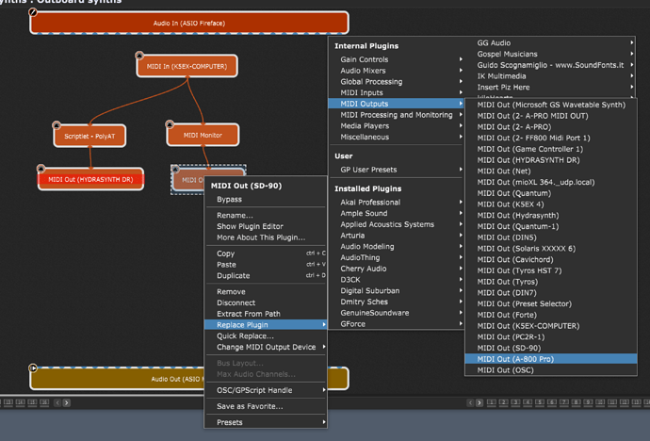
Task: Open the OSC/GPScript Handle submenu
Action: 266,390
